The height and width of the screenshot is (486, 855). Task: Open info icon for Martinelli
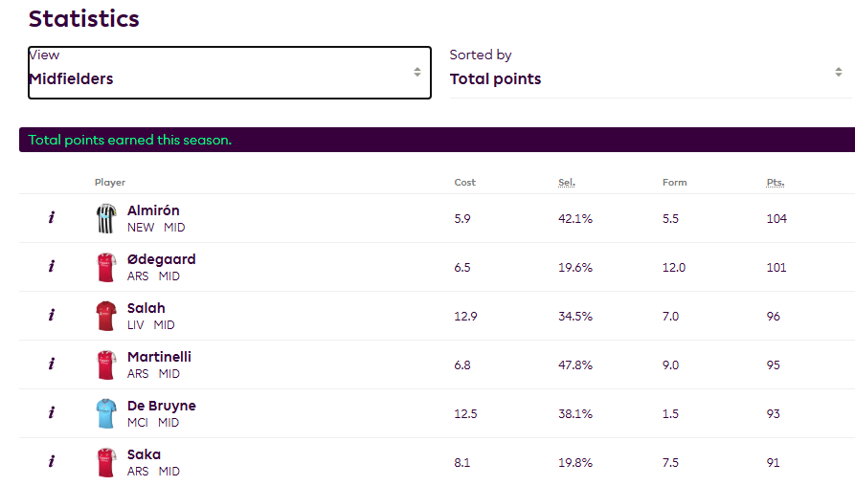[52, 364]
